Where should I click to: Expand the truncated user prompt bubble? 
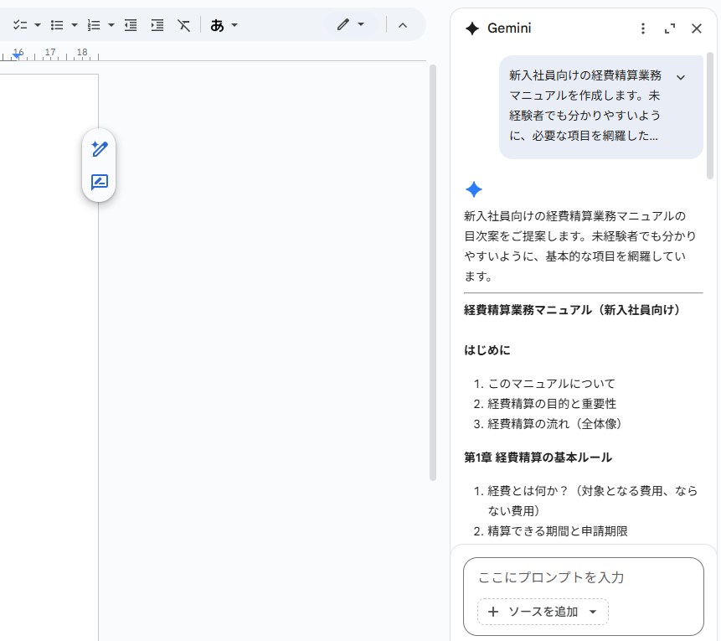click(x=681, y=77)
